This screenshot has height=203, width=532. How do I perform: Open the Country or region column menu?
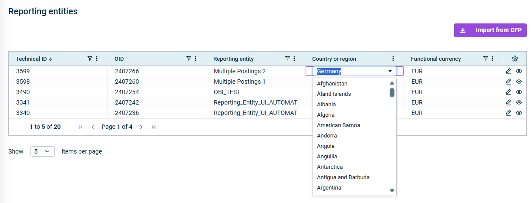click(393, 59)
